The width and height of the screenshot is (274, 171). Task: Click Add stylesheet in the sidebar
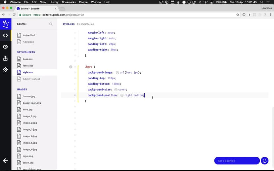pyautogui.click(x=31, y=79)
